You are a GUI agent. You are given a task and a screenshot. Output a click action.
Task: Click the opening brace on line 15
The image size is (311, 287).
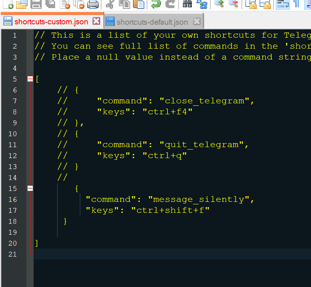(x=77, y=188)
